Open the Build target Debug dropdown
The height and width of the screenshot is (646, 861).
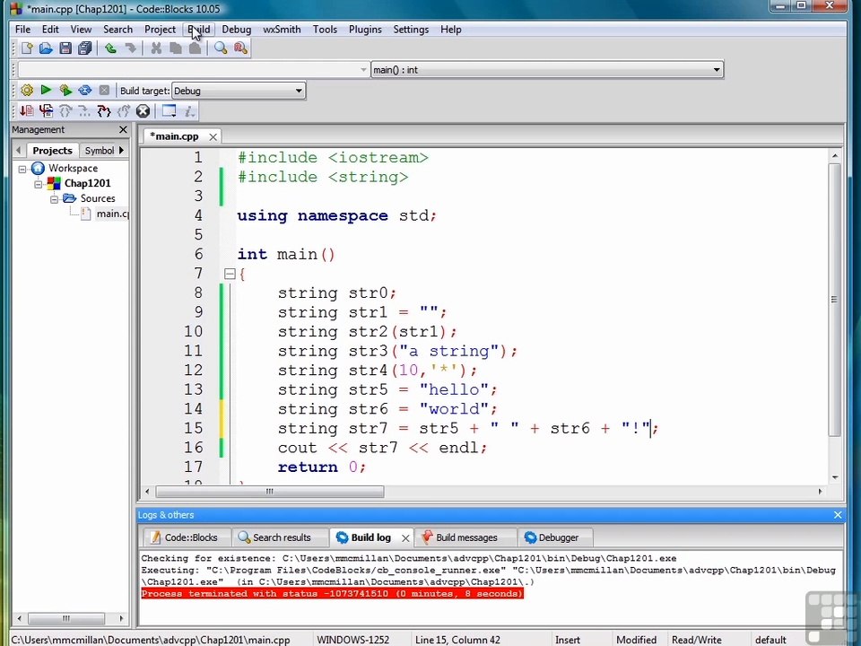coord(239,91)
